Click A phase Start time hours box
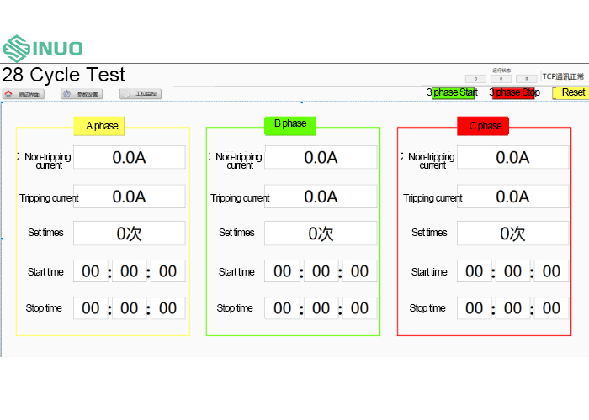589x420 pixels. pos(91,271)
